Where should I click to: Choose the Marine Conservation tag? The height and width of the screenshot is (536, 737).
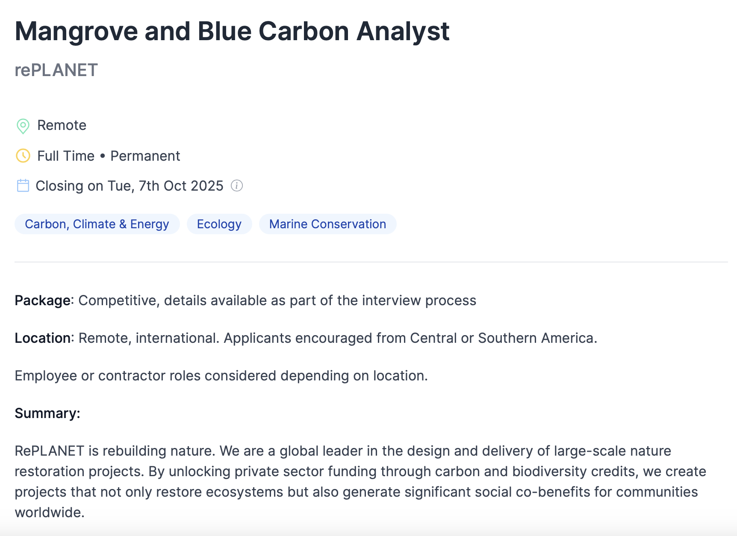click(x=327, y=224)
